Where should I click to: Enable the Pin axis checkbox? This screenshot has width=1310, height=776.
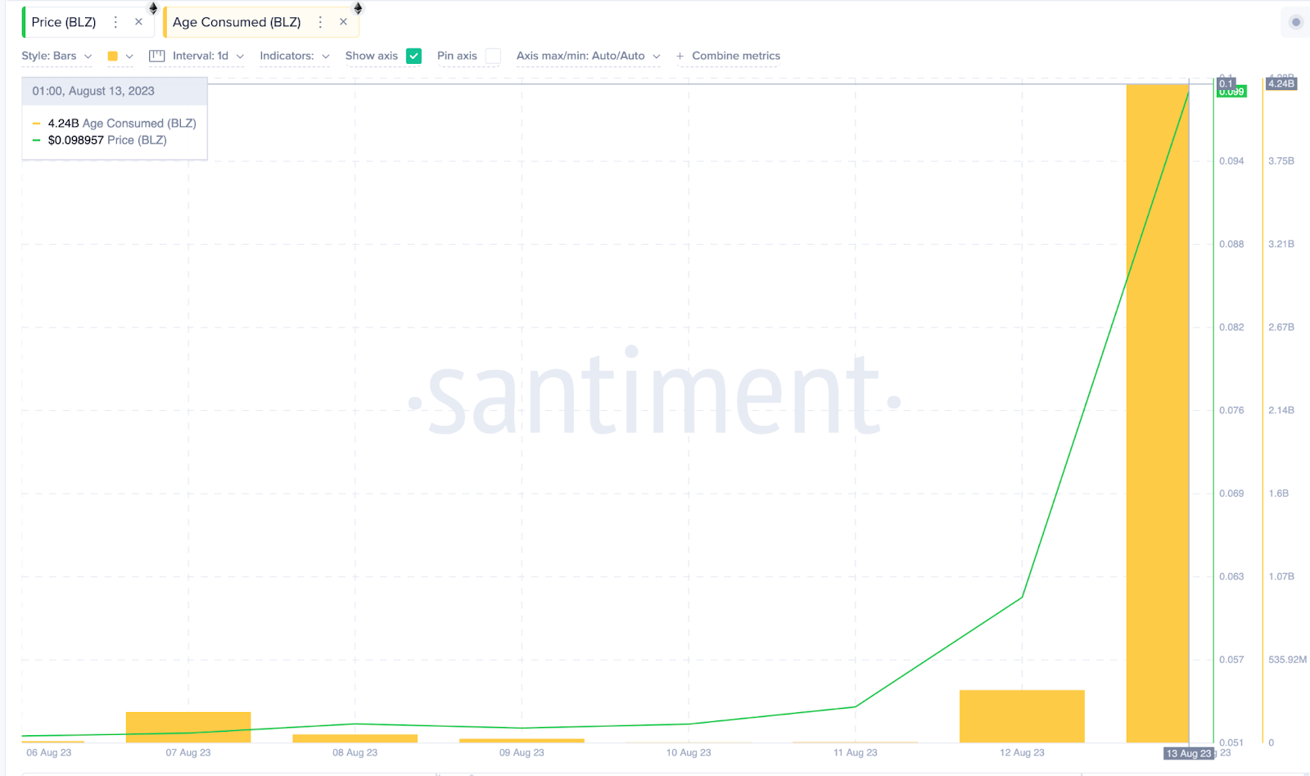[x=493, y=56]
